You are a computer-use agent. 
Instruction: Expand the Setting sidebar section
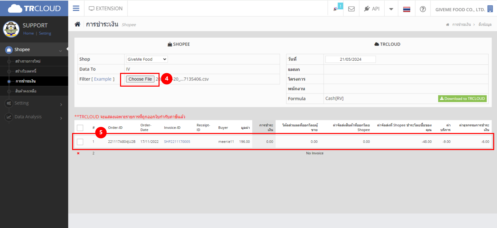[34, 103]
